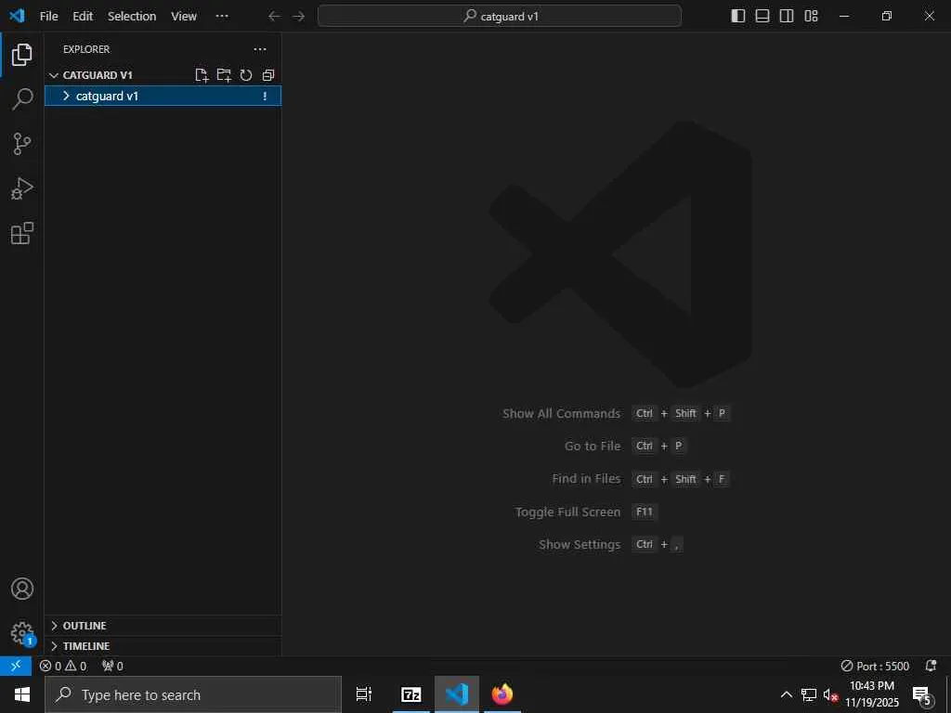Image resolution: width=951 pixels, height=713 pixels.
Task: Show hidden system tray icons
Action: point(786,694)
